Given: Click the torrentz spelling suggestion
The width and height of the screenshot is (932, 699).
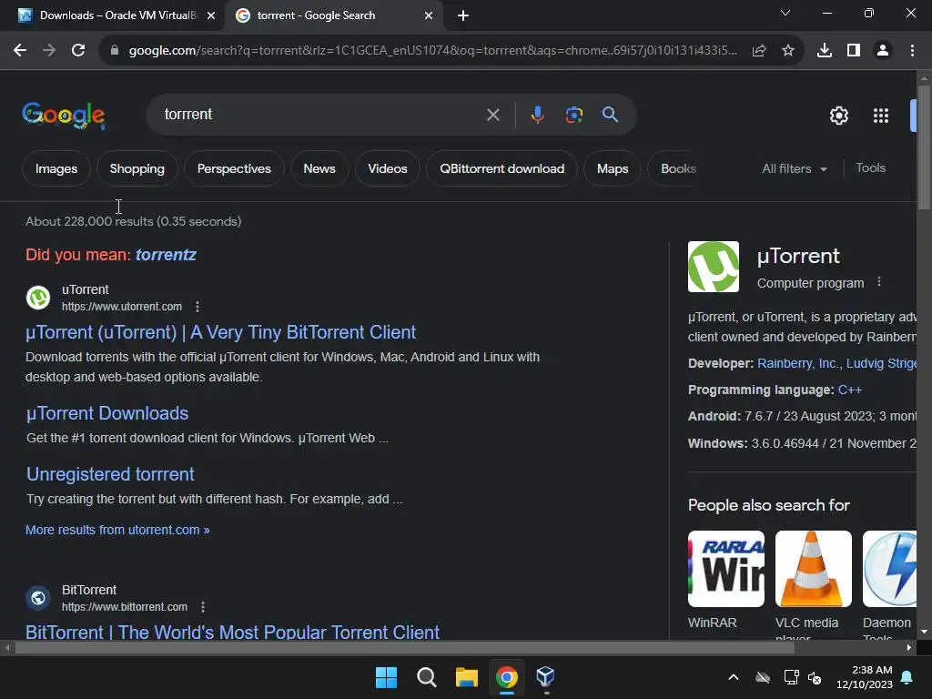Looking at the screenshot, I should coord(166,255).
